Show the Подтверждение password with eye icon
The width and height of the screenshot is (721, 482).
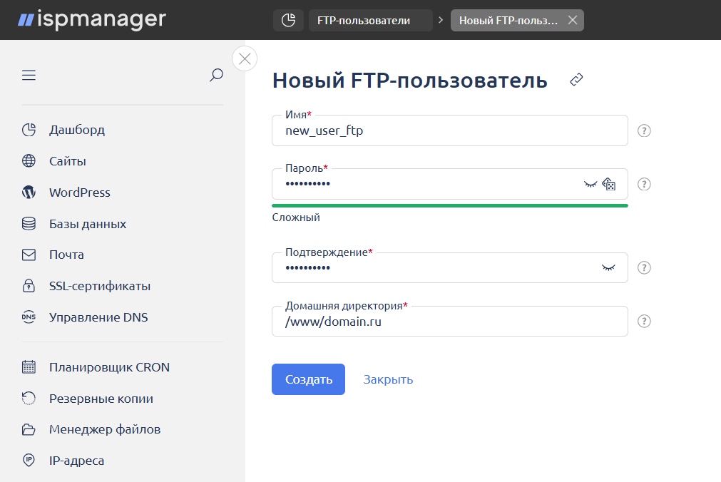(x=608, y=267)
